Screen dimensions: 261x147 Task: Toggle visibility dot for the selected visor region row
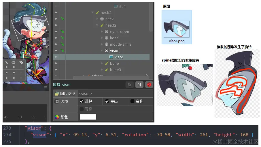tap(56, 57)
